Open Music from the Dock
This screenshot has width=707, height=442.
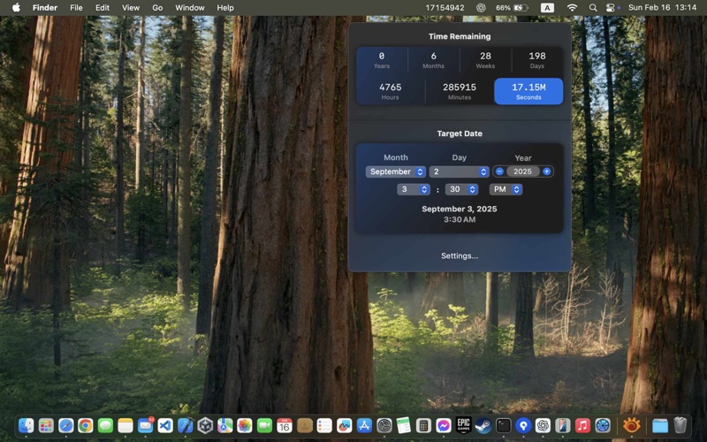click(x=582, y=425)
